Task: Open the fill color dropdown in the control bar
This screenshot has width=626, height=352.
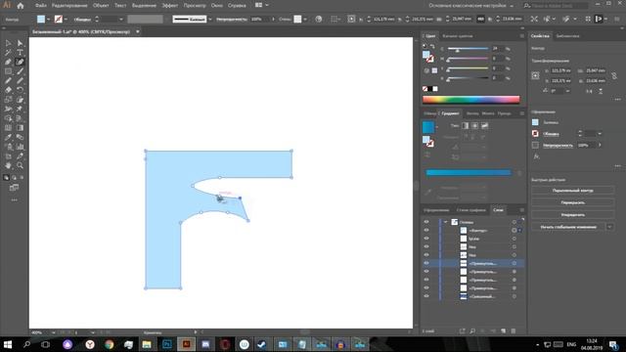Action: (x=48, y=20)
